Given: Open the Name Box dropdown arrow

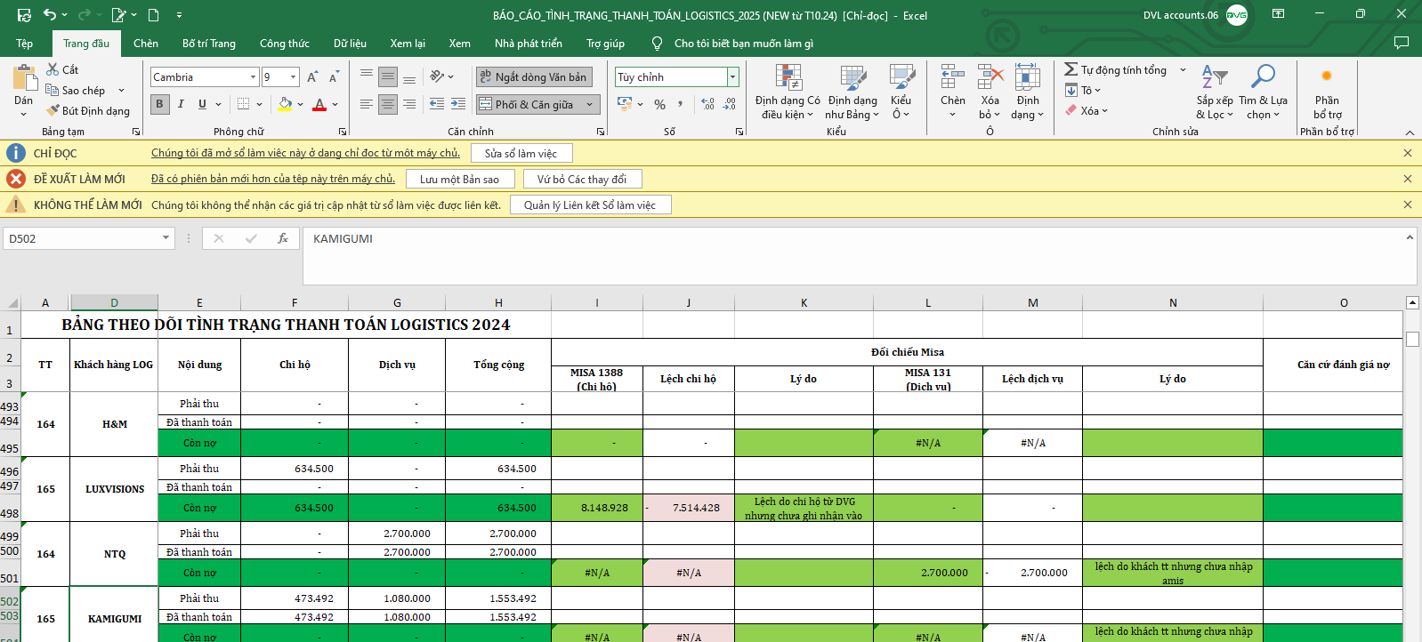Looking at the screenshot, I should click(x=166, y=238).
